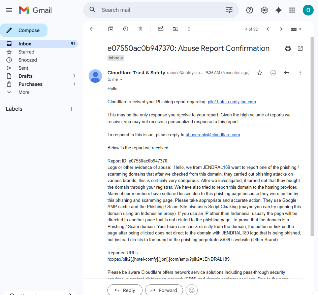Show search options filter icon
Image resolution: width=318 pixels, height=295 pixels.
click(x=229, y=10)
